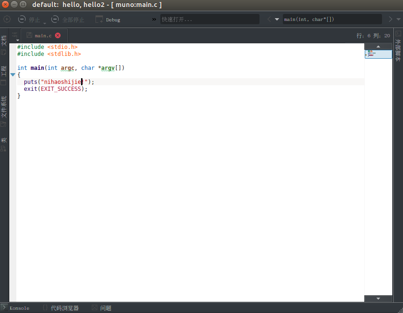Click the "nihaoshijie" string literal

coord(64,82)
